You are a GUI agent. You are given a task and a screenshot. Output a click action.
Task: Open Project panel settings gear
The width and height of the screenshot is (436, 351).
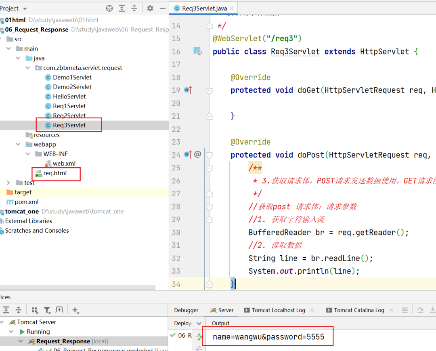coord(150,8)
